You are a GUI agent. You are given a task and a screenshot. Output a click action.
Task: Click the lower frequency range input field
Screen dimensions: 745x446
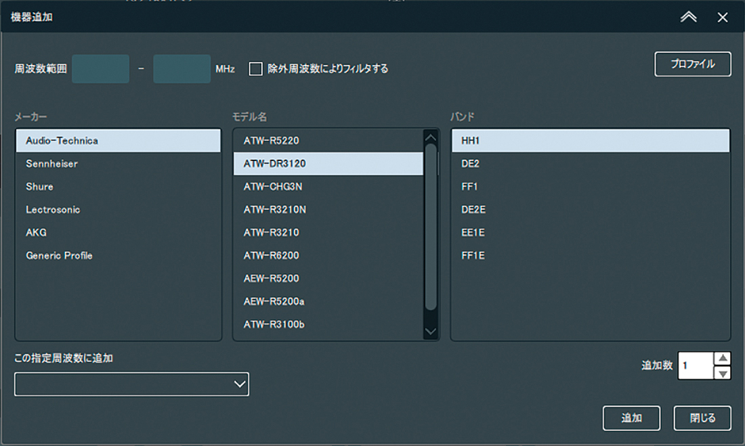point(101,69)
